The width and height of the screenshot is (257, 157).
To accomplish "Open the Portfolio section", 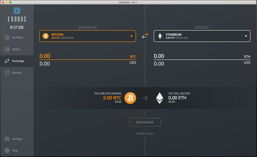I will (17, 37).
